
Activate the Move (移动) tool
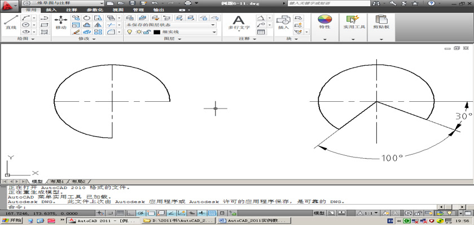pyautogui.click(x=61, y=22)
